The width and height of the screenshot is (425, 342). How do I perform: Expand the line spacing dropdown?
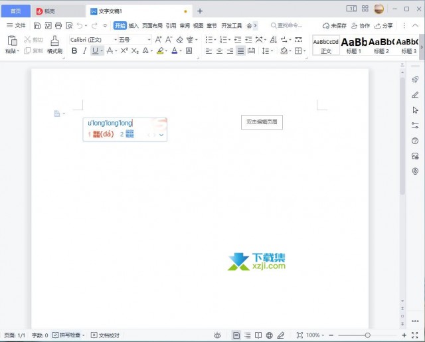pos(272,51)
